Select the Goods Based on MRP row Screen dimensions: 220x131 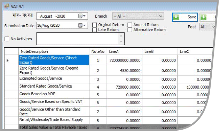(54, 95)
